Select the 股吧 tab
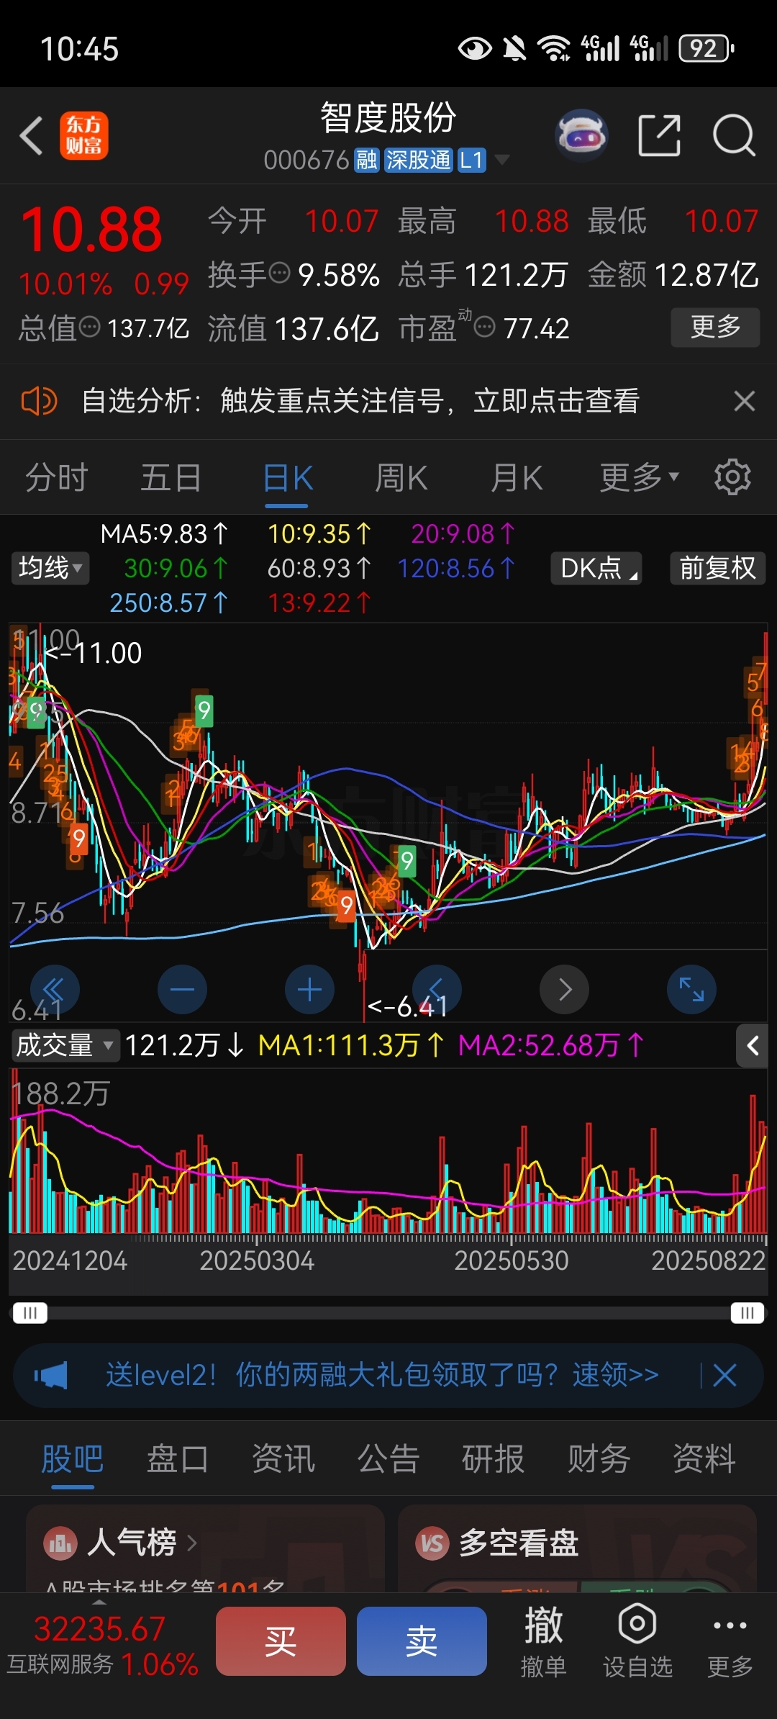This screenshot has width=777, height=1719. pyautogui.click(x=72, y=1460)
